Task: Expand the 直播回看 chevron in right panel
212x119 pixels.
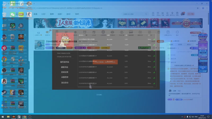Action: 197,41
